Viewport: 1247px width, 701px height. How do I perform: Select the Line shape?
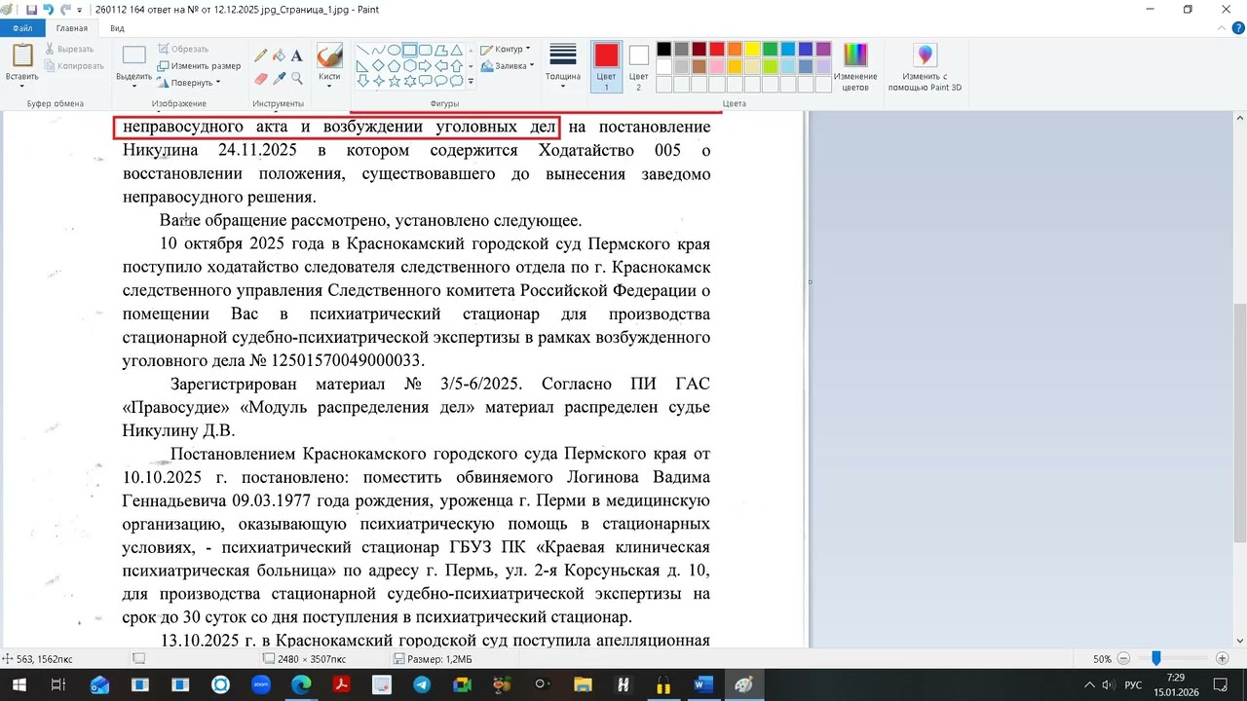coord(362,50)
